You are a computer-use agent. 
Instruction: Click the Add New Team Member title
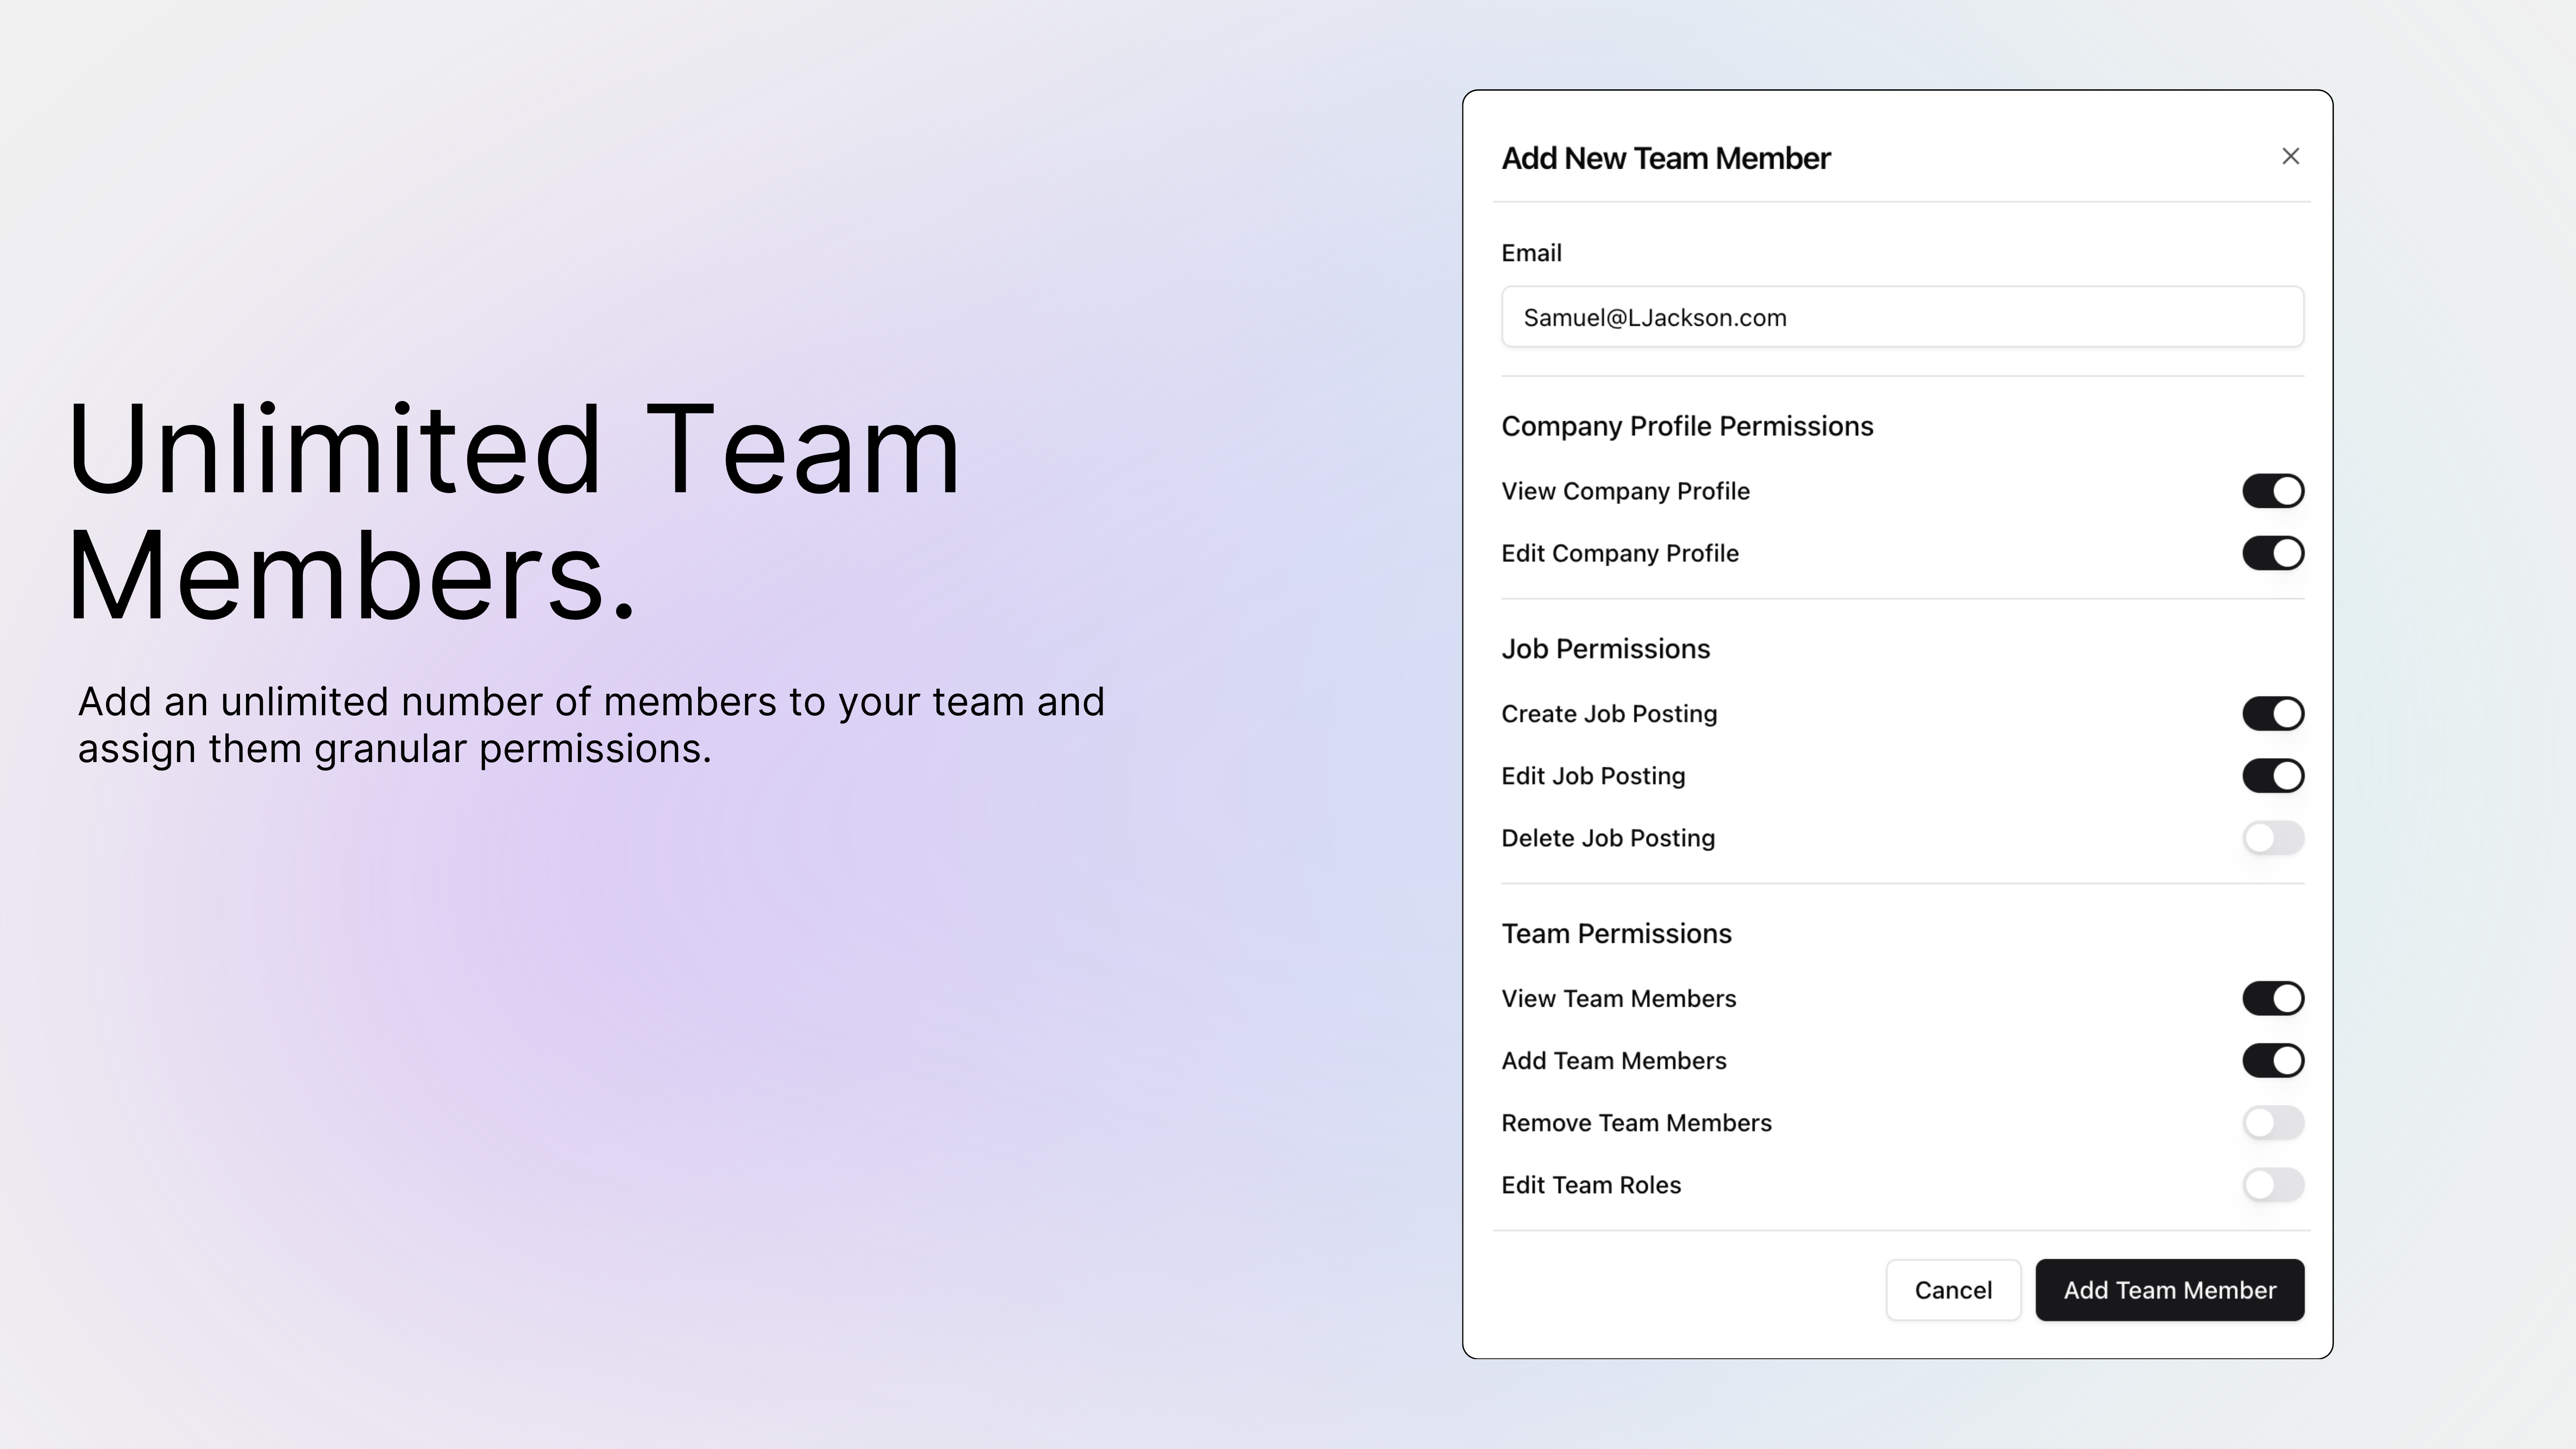point(1665,158)
